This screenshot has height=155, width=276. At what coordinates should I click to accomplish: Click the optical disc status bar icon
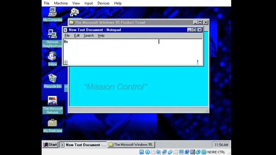tap(147, 152)
